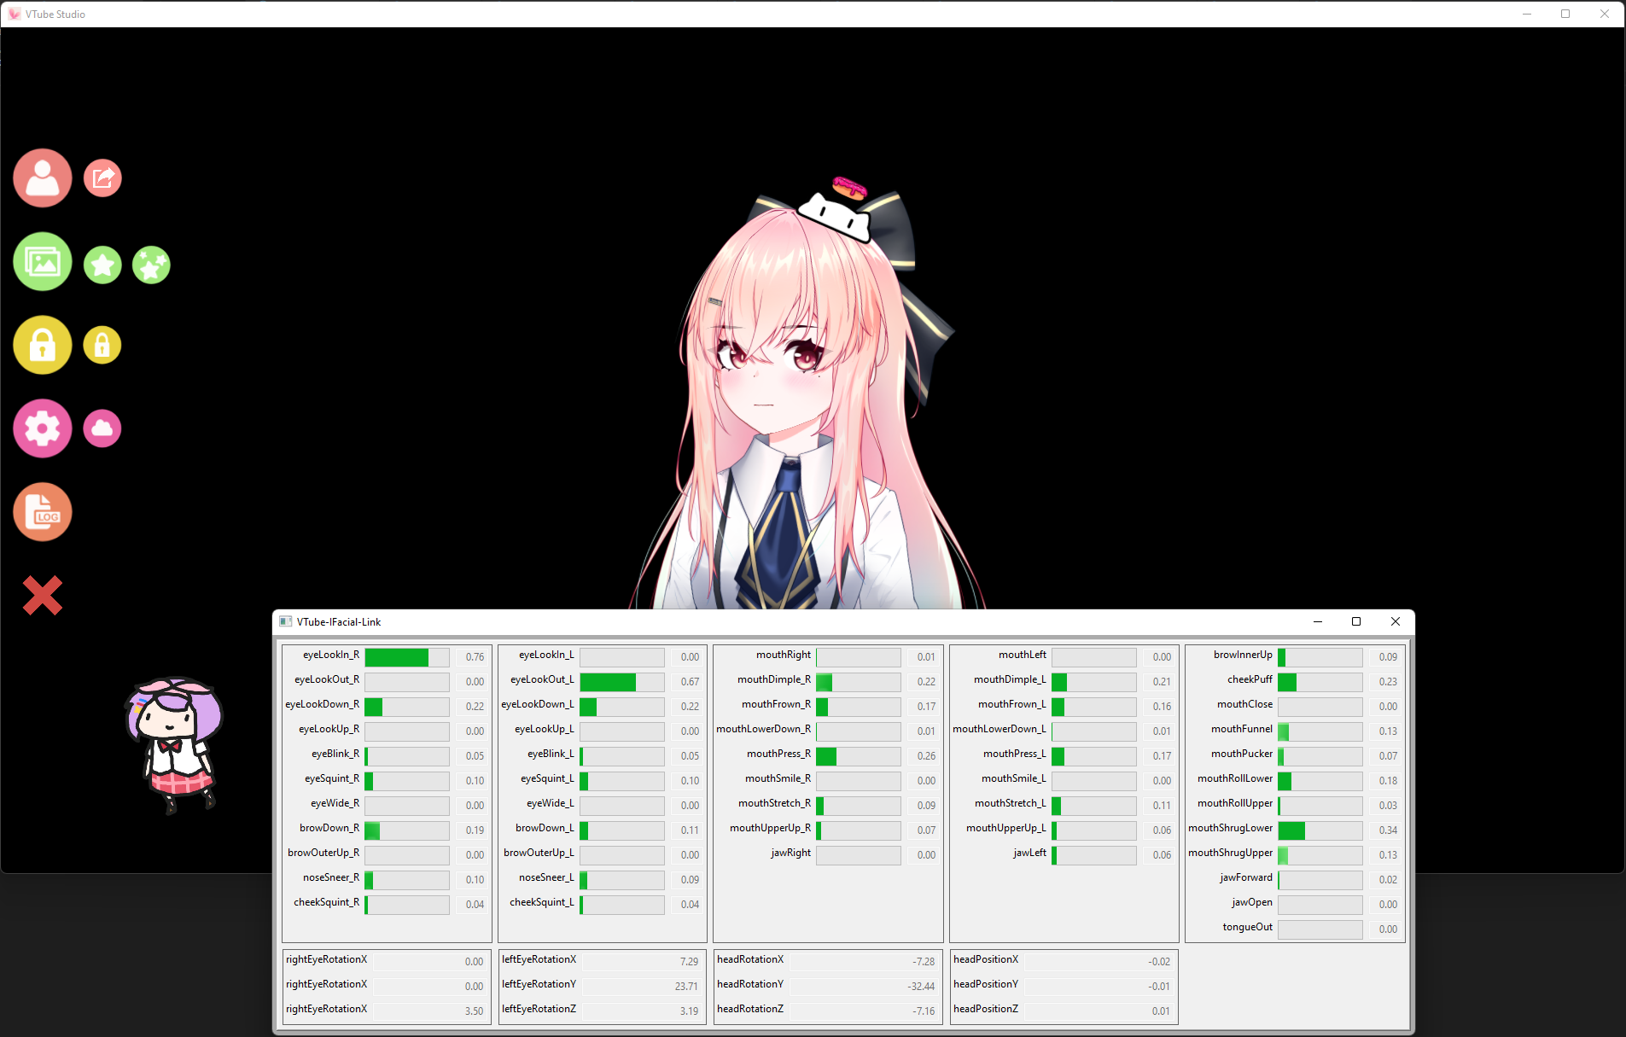This screenshot has height=1037, width=1626.
Task: Maximize the VTube-IFacial-Link window
Action: coord(1356,621)
